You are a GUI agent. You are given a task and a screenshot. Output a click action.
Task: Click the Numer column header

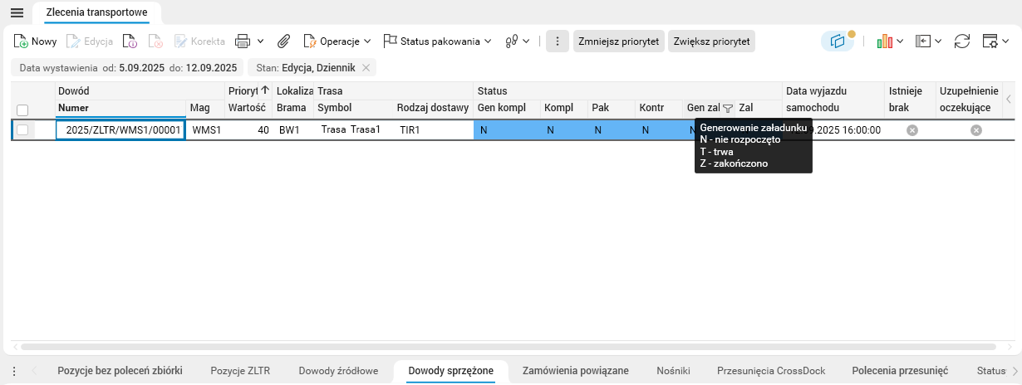tap(120, 108)
